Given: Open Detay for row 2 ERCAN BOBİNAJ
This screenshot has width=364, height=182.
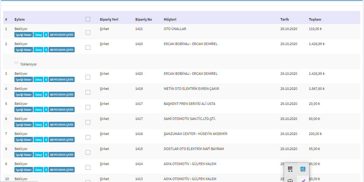Looking at the screenshot, I should pyautogui.click(x=39, y=50).
